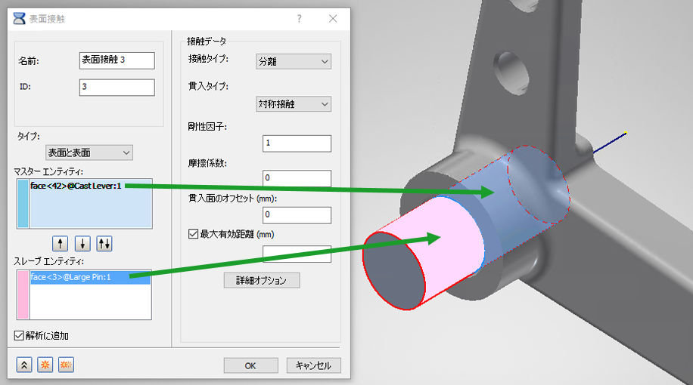Click the 摩擦係数 input field
Image resolution: width=693 pixels, height=385 pixels.
tap(297, 178)
